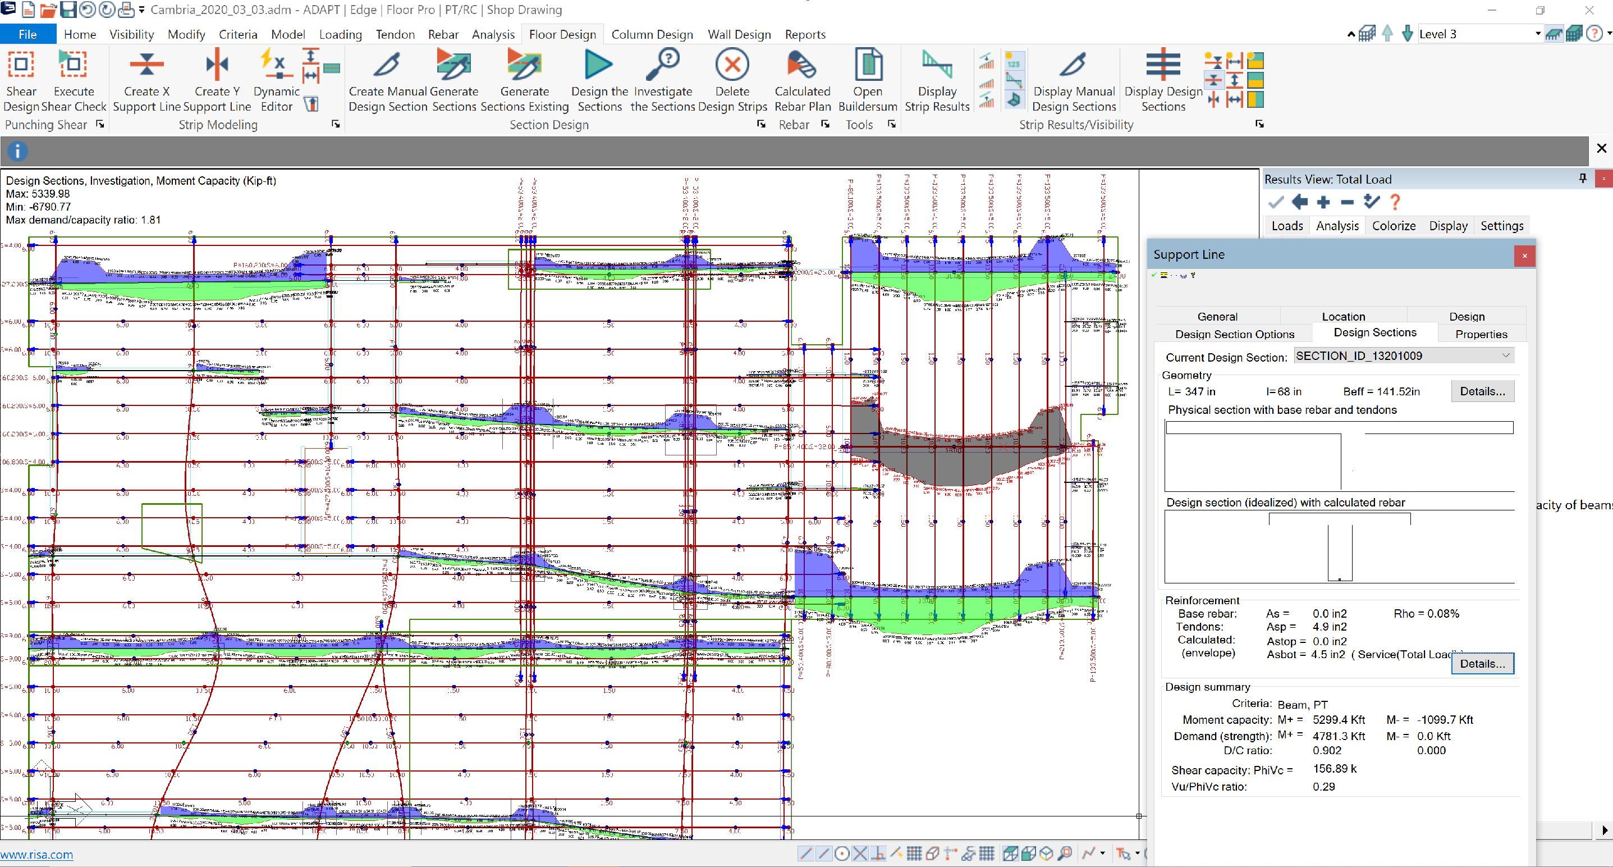
Task: Expand Section Design group dialog launcher
Action: click(x=761, y=124)
